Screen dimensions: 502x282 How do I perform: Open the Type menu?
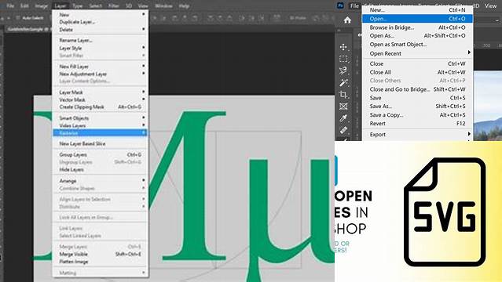pos(78,5)
